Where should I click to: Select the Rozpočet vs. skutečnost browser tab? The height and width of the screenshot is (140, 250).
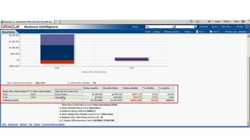(27, 22)
